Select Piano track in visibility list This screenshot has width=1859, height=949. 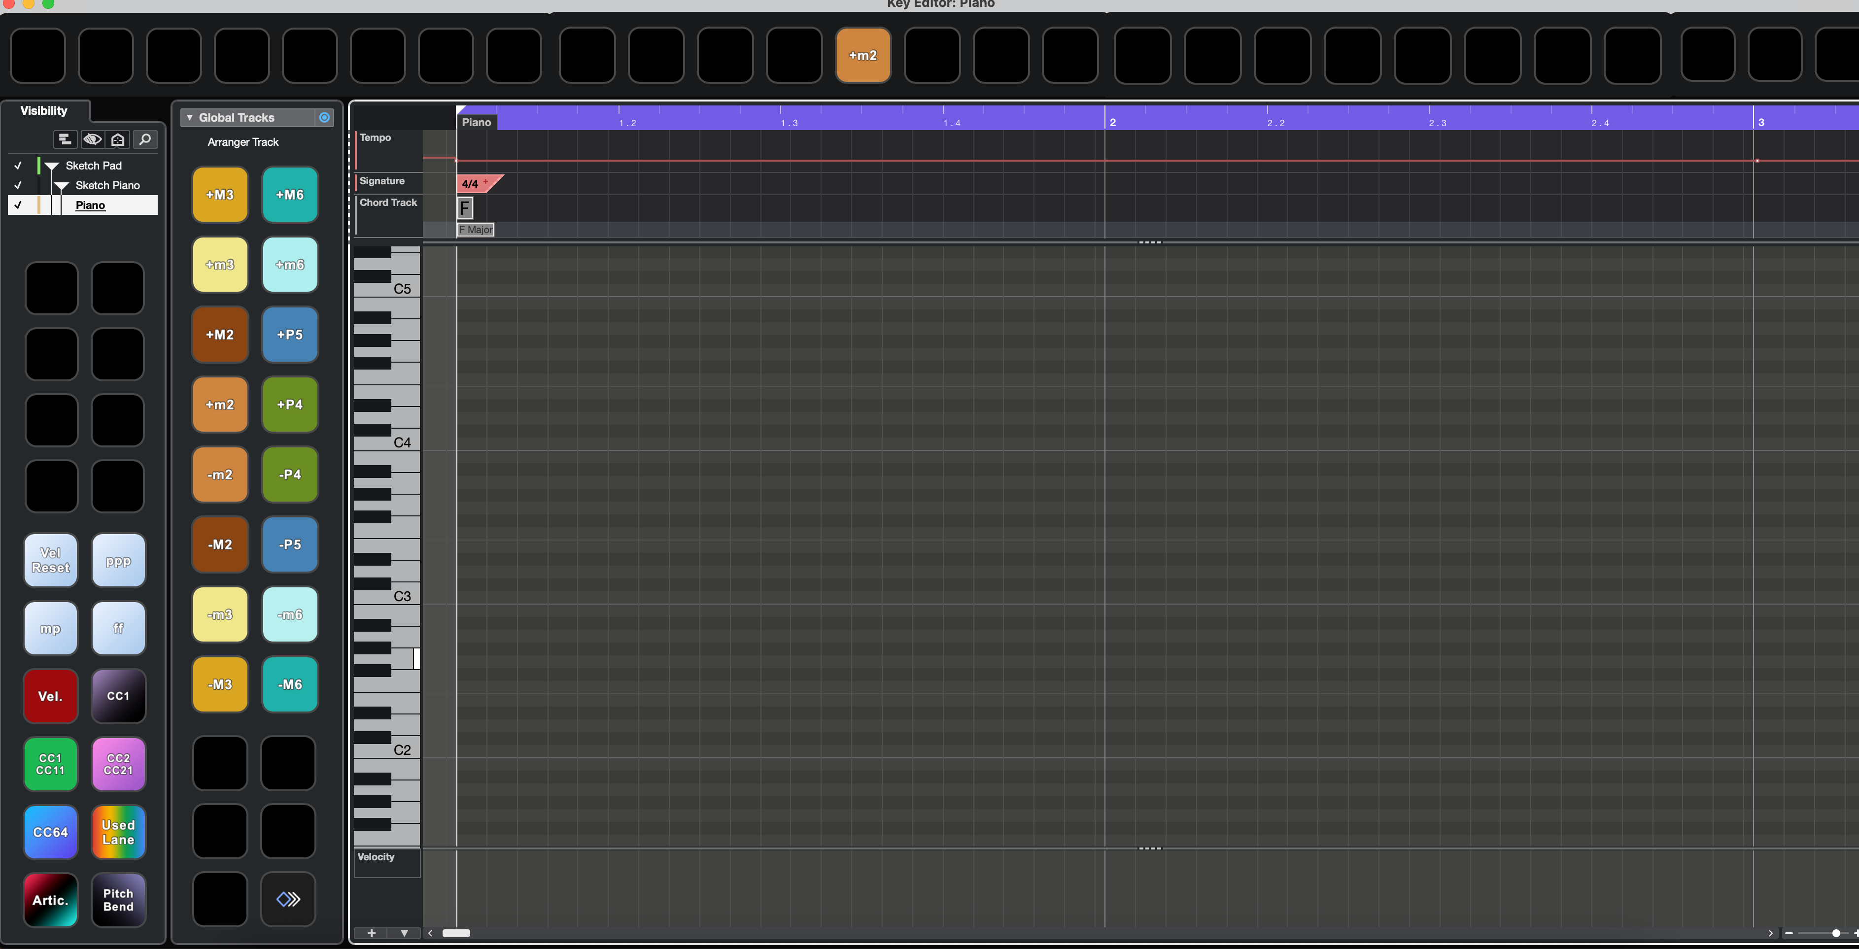[x=90, y=205]
